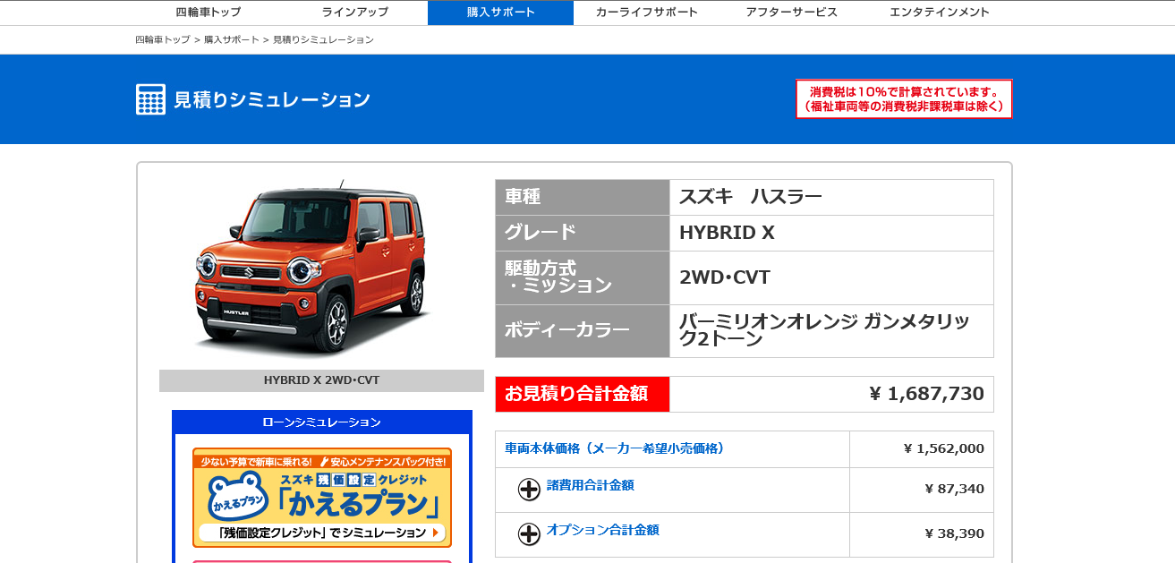Follow the 購入サポート breadcrumb link
The width and height of the screenshot is (1175, 563).
(232, 40)
